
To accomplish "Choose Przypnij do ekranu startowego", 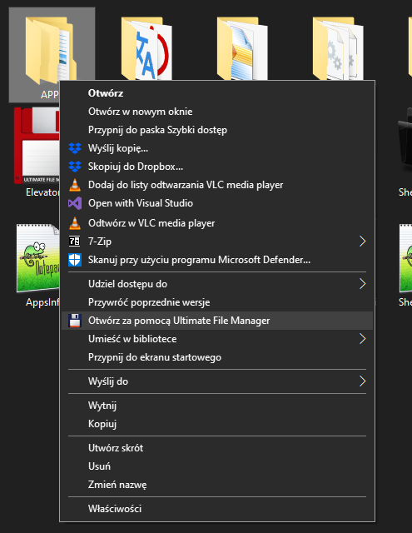I will coord(217,357).
